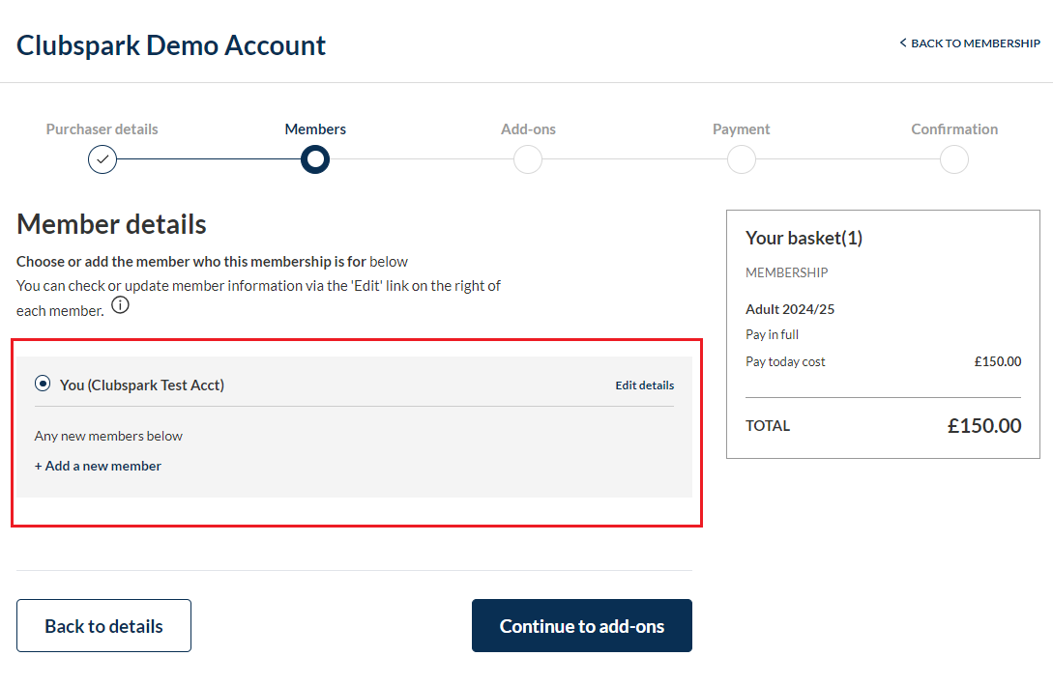Click the Confirmation step circle

(954, 159)
